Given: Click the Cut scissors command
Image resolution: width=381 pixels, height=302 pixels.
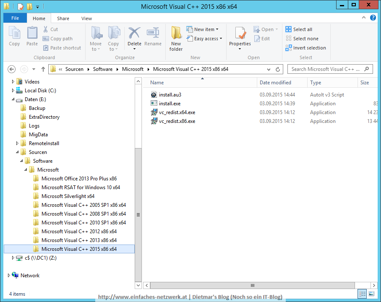Looking at the screenshot, I should click(x=50, y=29).
